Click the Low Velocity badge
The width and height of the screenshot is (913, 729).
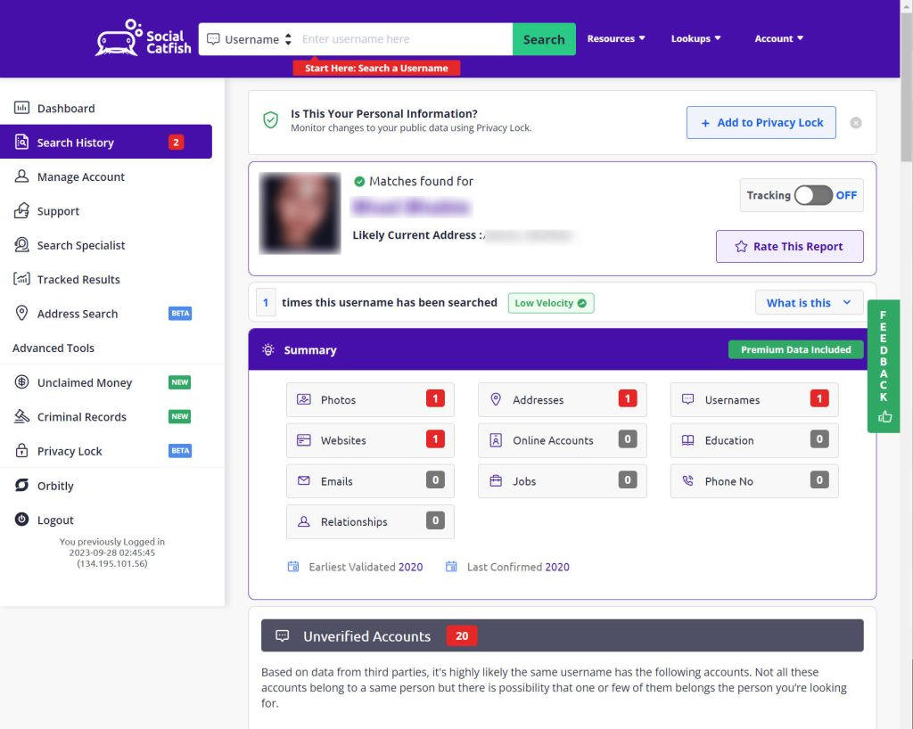click(x=551, y=302)
